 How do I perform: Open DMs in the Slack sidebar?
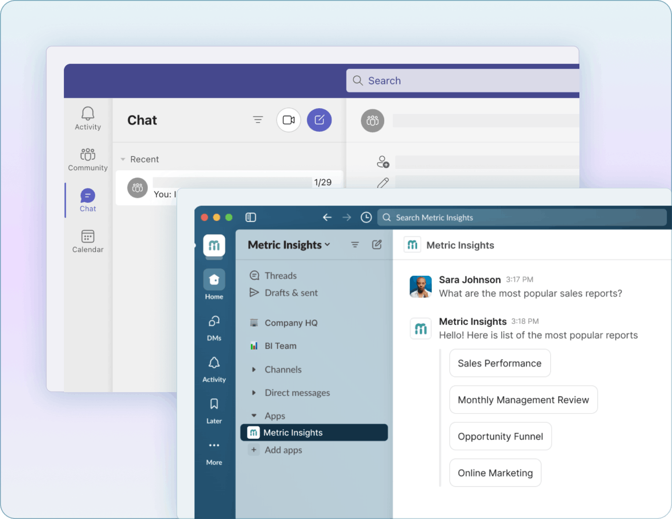click(x=213, y=328)
